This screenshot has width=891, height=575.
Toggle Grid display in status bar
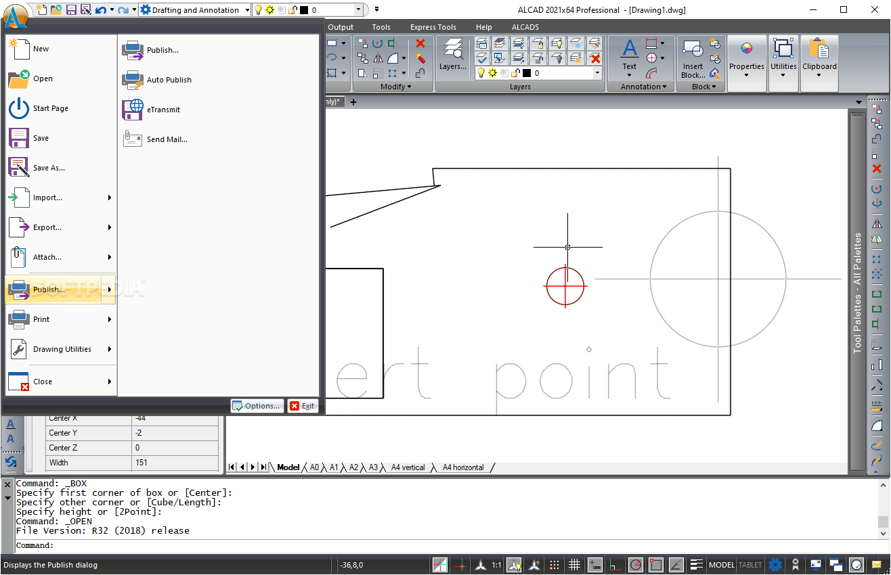tap(575, 565)
